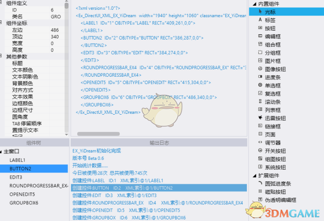Click the 类名 value GRO
This screenshot has height=221, width=324.
[x=57, y=17]
